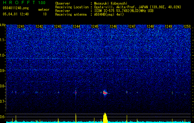Click the word meteor above the count
The width and height of the screenshot is (194, 123).
click(44, 10)
